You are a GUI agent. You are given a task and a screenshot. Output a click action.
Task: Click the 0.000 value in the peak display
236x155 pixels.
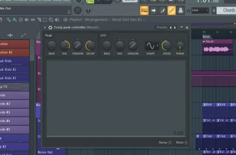coord(178,133)
